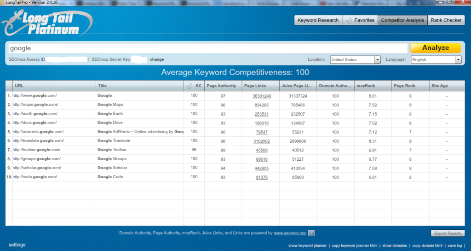Sort by Domain Authority column header
The width and height of the screenshot is (471, 251).
pos(335,86)
